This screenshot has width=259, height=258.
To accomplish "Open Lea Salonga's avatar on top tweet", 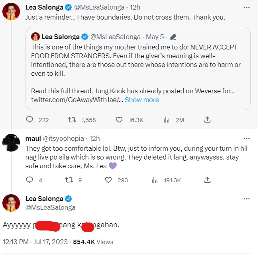I will click(11, 12).
